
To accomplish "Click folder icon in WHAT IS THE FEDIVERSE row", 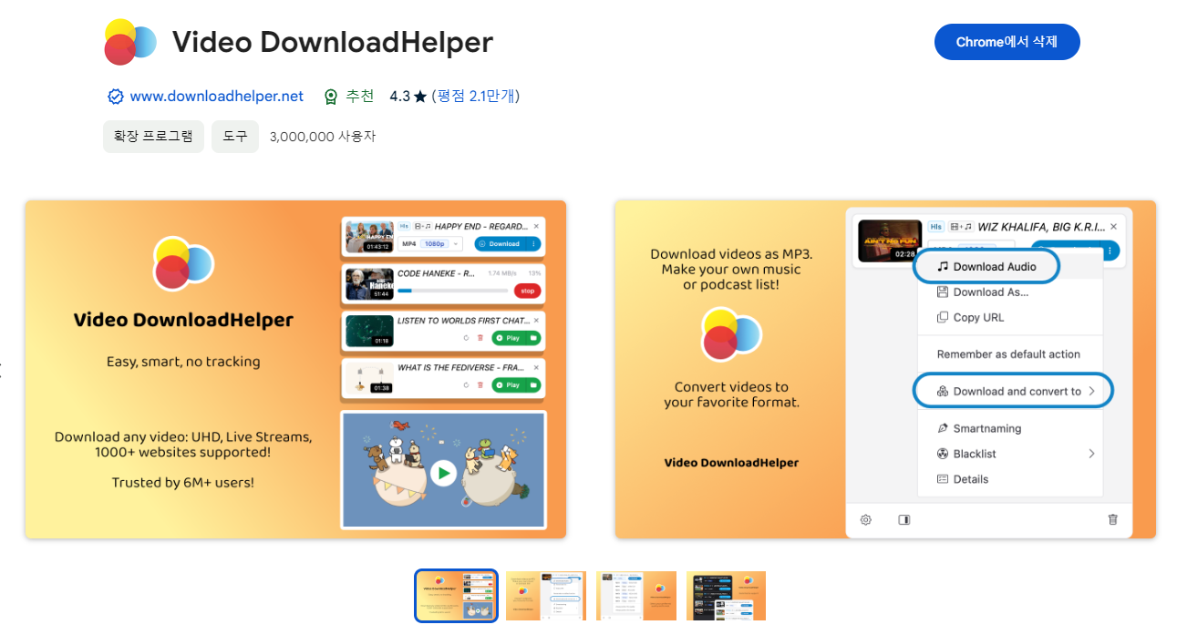I will (x=533, y=385).
